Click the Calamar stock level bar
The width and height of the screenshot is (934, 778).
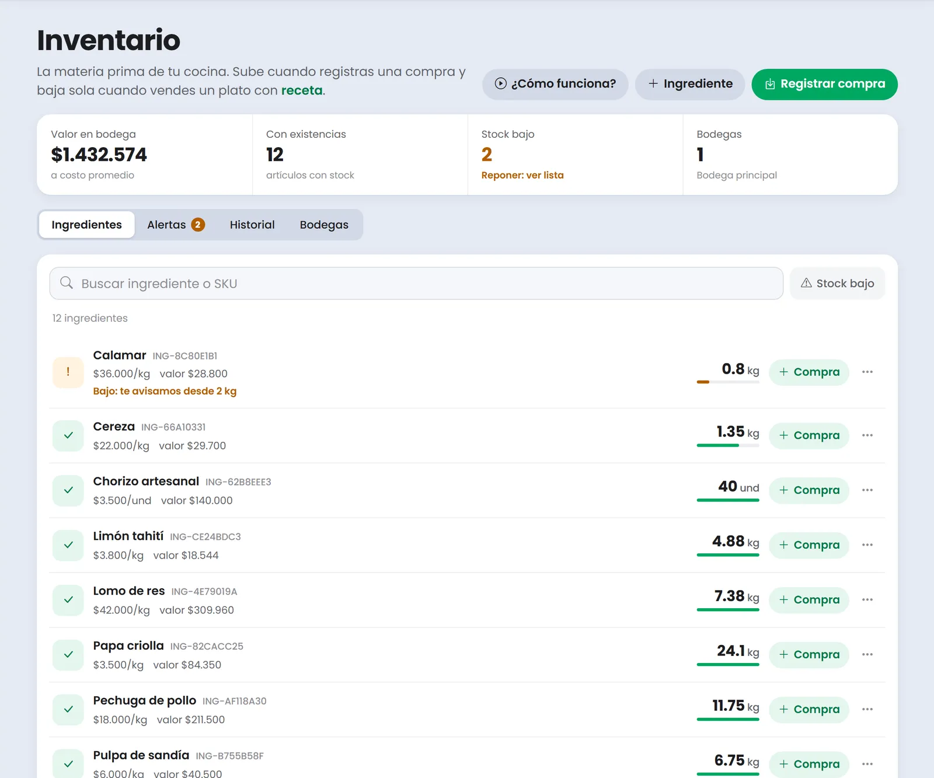pos(728,382)
